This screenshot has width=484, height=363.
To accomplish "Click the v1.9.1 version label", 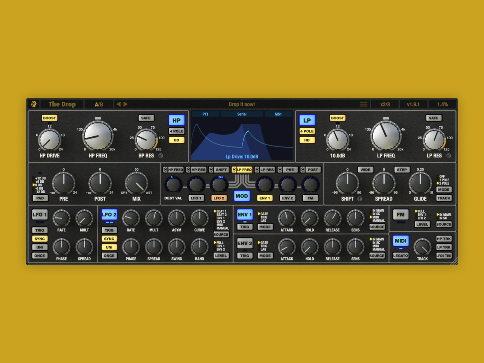I will pyautogui.click(x=413, y=104).
